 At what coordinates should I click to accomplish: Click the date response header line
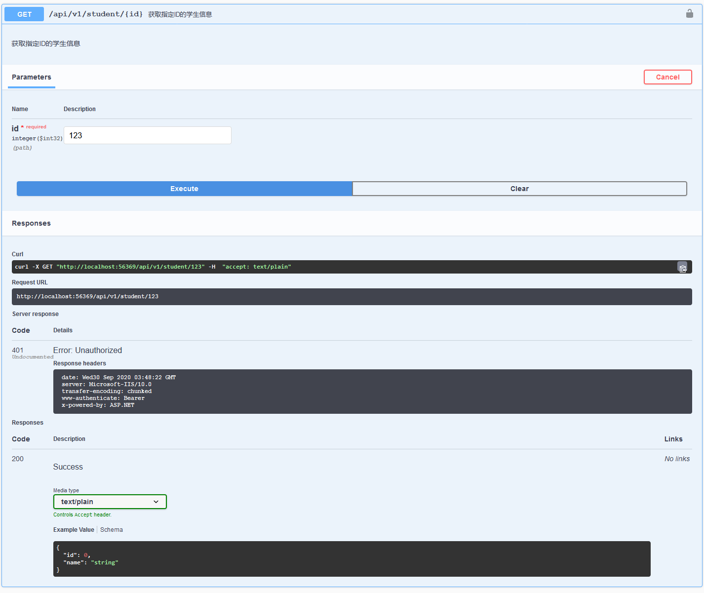[x=118, y=377]
